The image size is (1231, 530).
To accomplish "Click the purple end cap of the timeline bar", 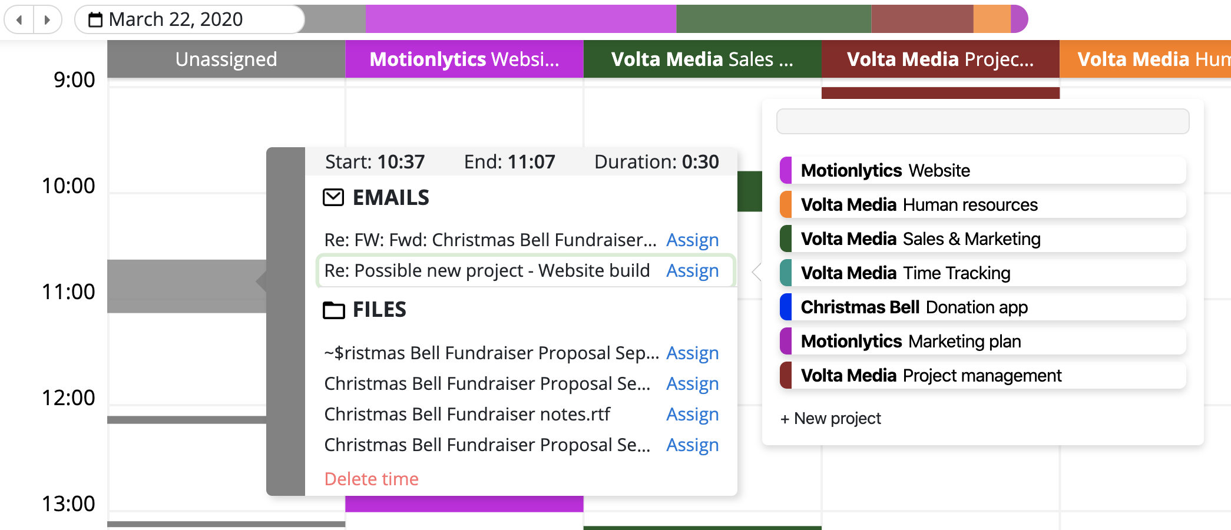I will coord(1020,19).
